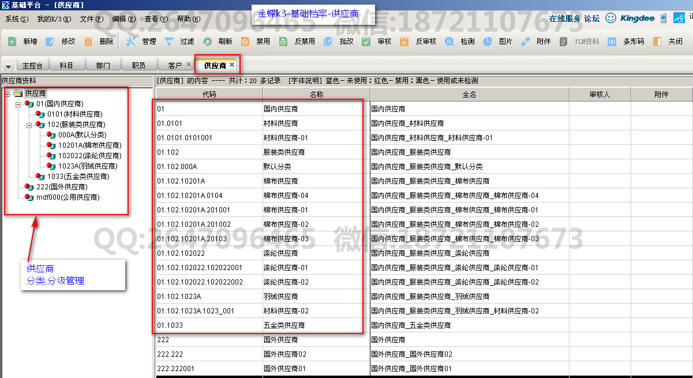The height and width of the screenshot is (378, 693).
Task: Select the 222(国外供应商) tree item
Action: click(x=61, y=187)
